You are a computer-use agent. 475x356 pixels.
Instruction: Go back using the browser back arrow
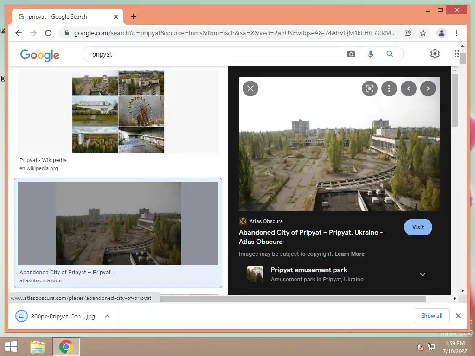pos(19,33)
